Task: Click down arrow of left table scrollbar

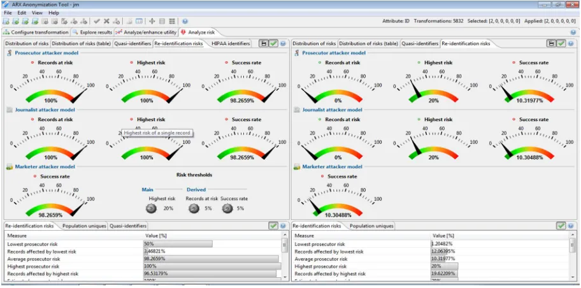Action: point(285,277)
